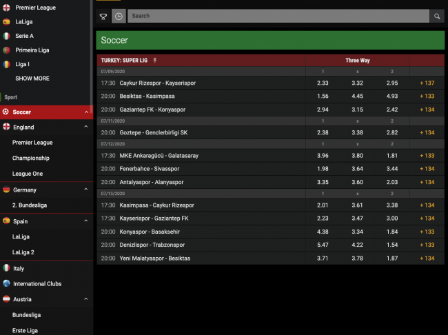448x335 pixels.
Task: Collapse the Soccer sport section
Action: pyautogui.click(x=86, y=112)
